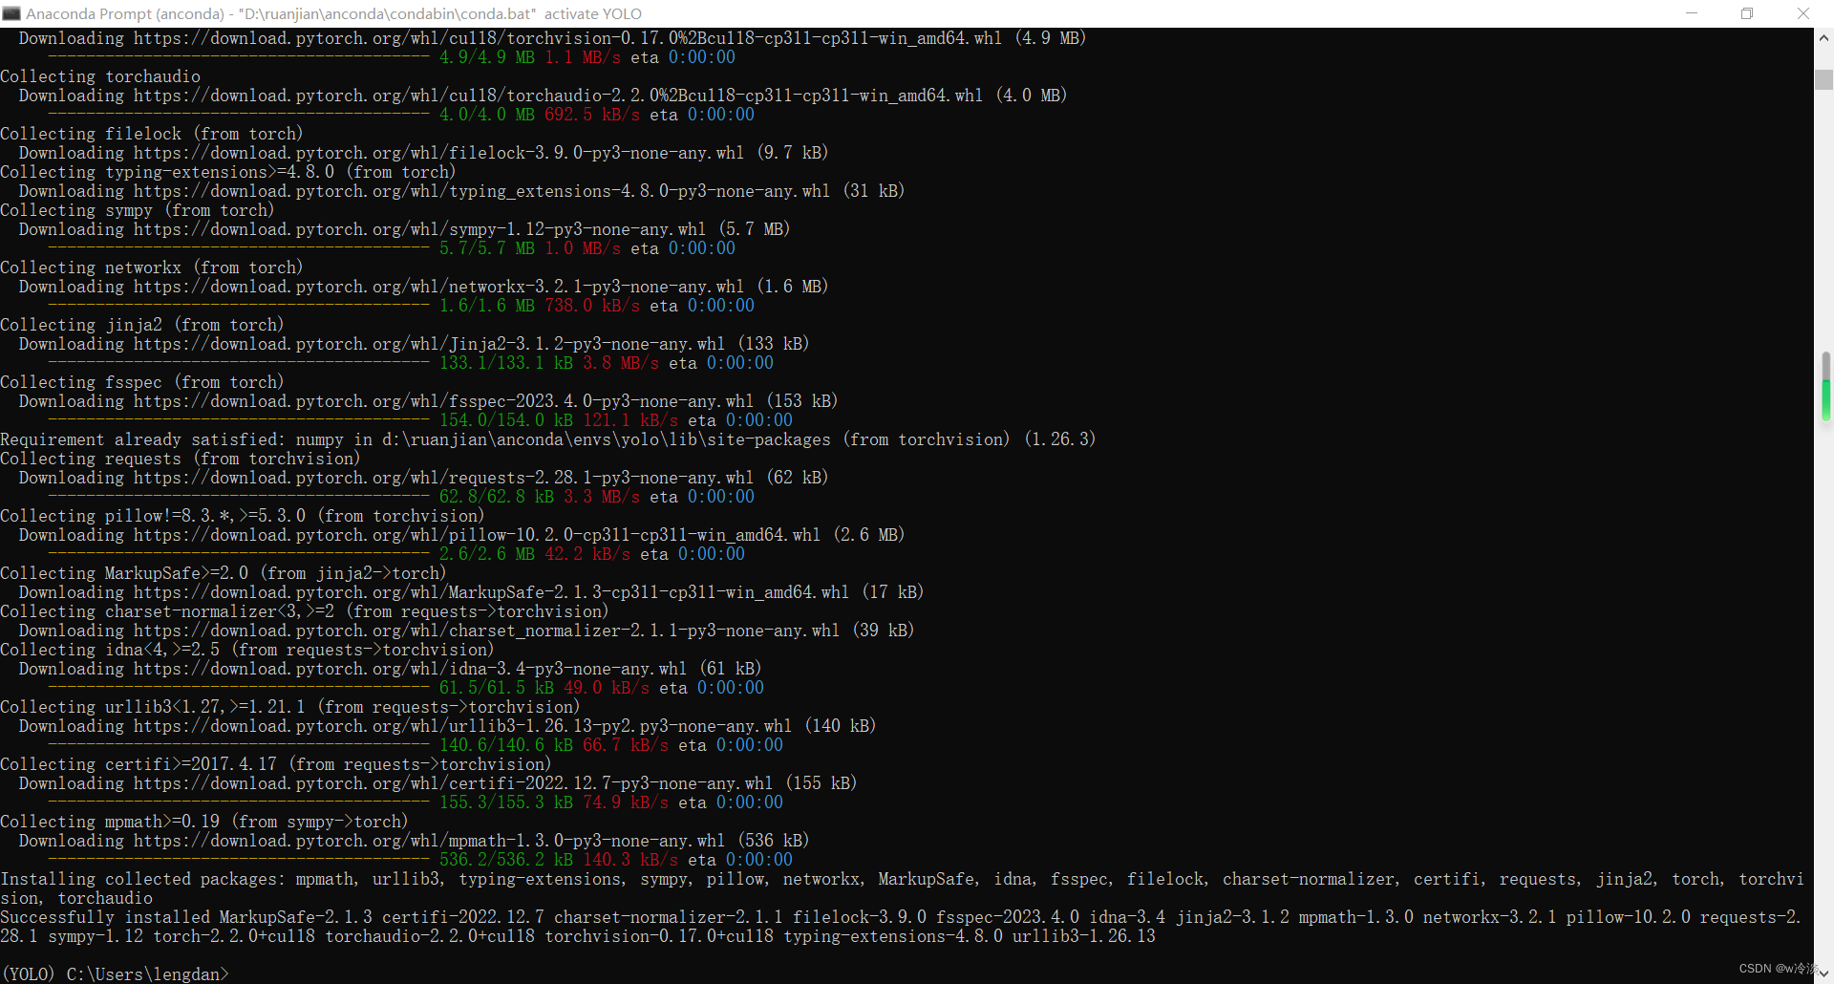Image resolution: width=1834 pixels, height=984 pixels.
Task: Click the Anaconda Prompt window icon
Action: (x=11, y=13)
